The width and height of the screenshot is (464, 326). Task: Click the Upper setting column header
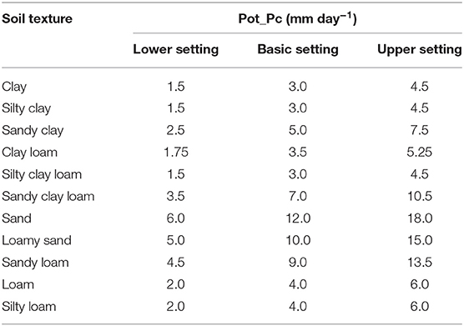click(419, 50)
